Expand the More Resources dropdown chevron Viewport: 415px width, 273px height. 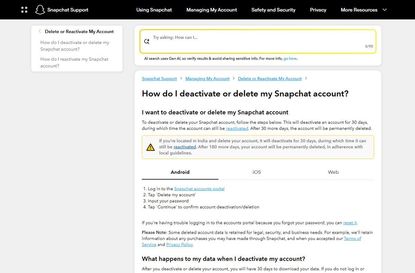(385, 10)
